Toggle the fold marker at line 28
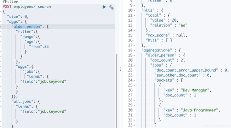Image resolution: width=231 pixels, height=128 pixels. pyautogui.click(x=134, y=100)
